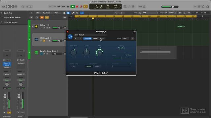Image resolution: width=211 pixels, height=118 pixels.
Task: Open the Mixer from the control bar
Action: point(27,7)
